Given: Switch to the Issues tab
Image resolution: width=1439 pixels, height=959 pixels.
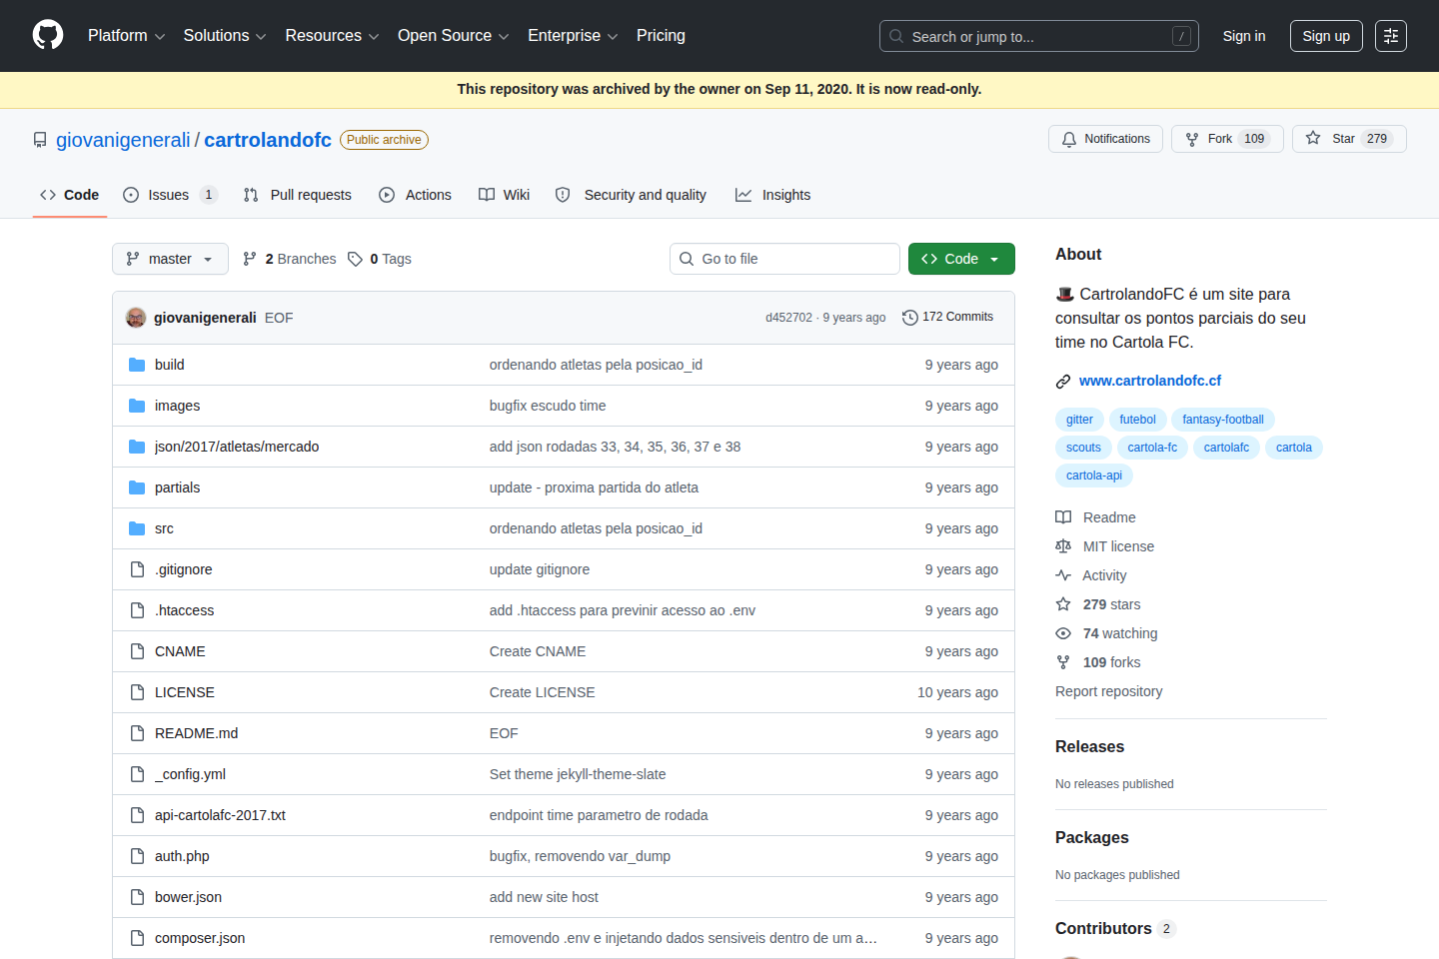Looking at the screenshot, I should click(x=169, y=195).
